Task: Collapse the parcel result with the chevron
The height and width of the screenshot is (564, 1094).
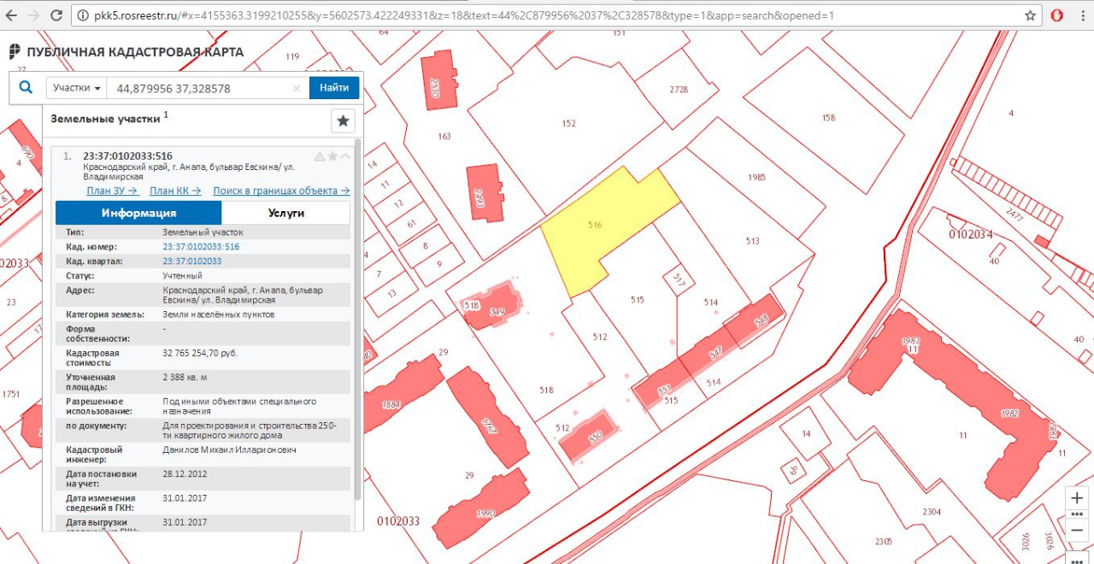Action: click(345, 156)
